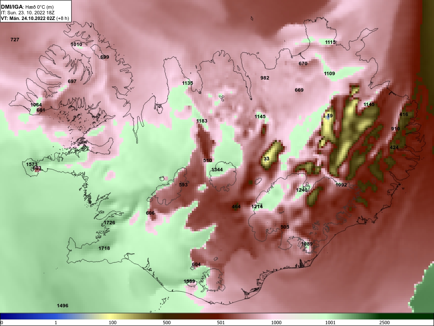Click the VT: Mán. 24.10.2022 02Z line
Screen dimensions: 434x326
coord(35,19)
